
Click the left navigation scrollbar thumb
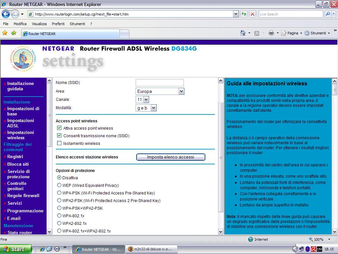point(50,115)
